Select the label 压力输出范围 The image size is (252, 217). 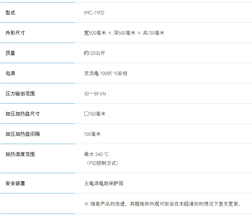[x=20, y=93]
